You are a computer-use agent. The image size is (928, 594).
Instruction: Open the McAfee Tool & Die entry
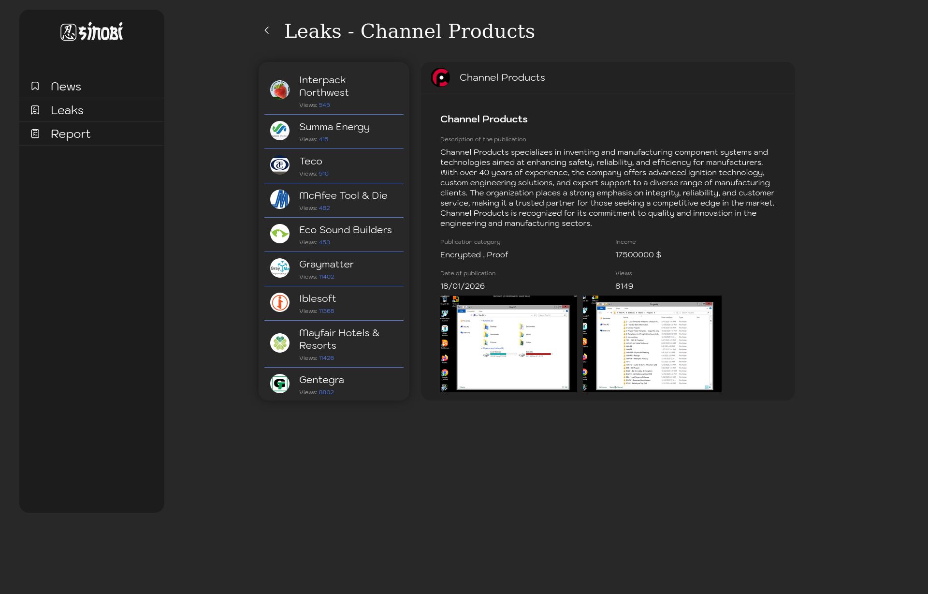click(x=343, y=196)
